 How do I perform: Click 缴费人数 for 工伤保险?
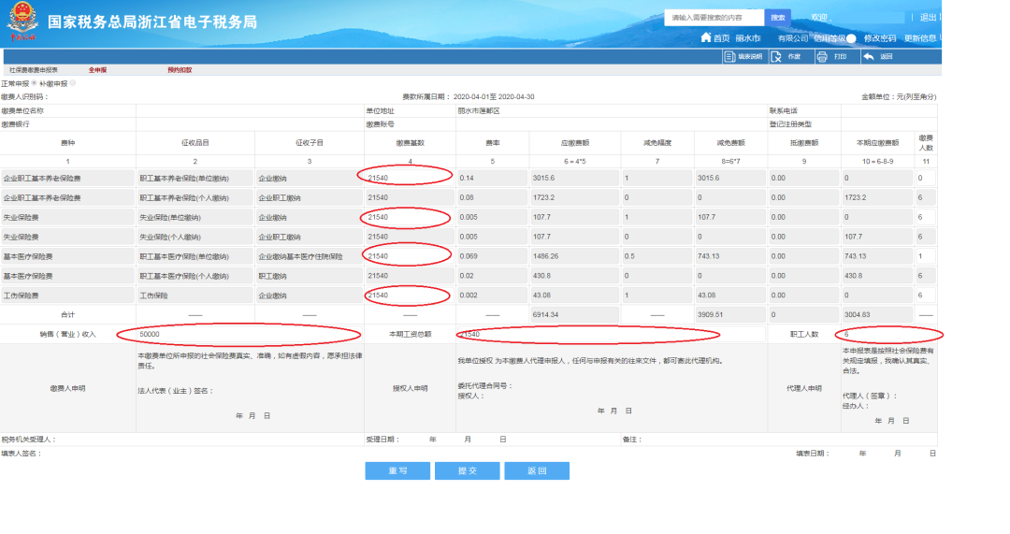(x=926, y=296)
